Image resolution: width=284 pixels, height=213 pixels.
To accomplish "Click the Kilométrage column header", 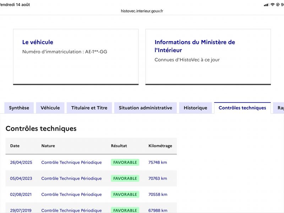I will tap(160, 146).
